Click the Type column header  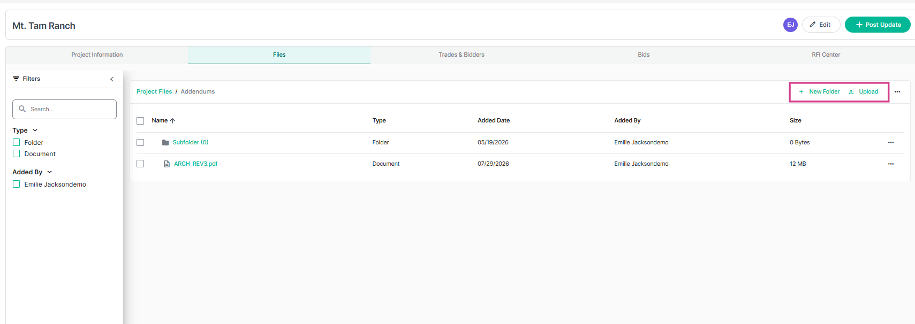tap(379, 121)
